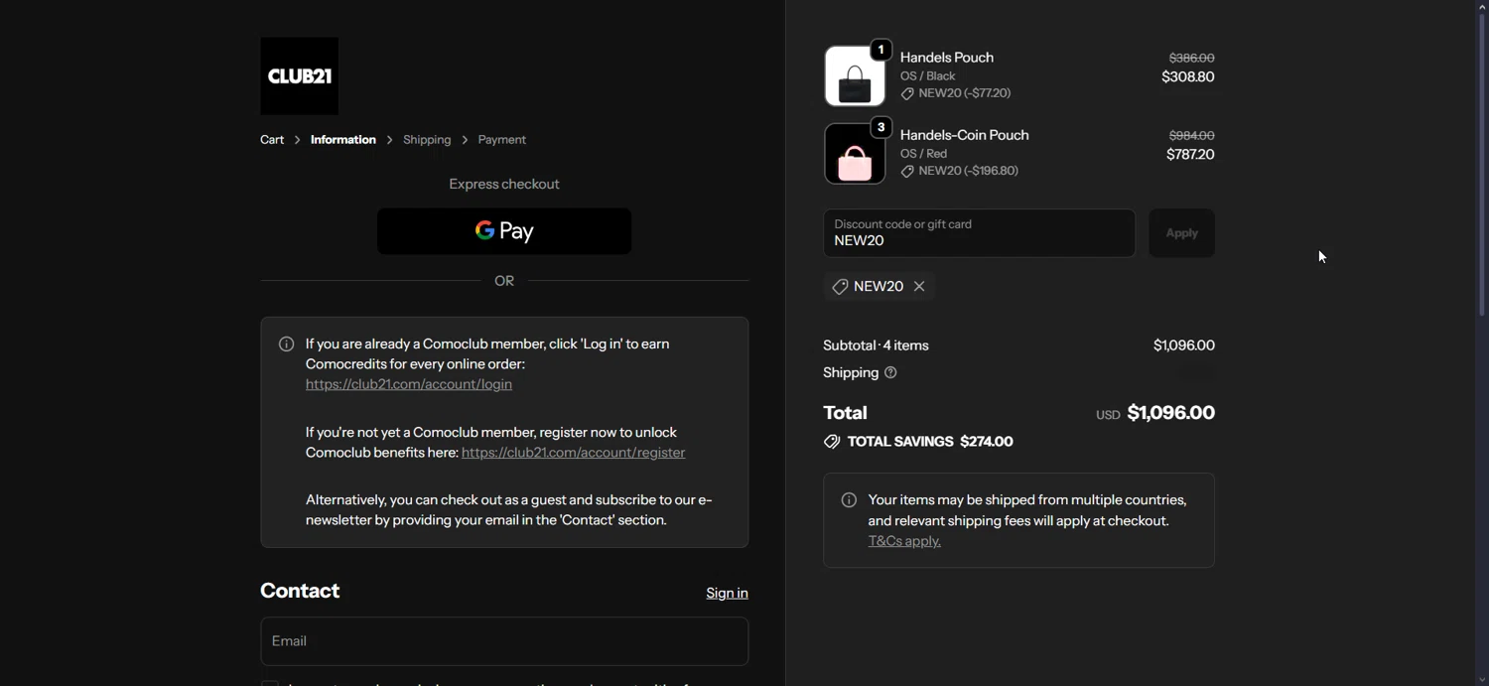Click the Handels-Coin Pouch $787.20 price
This screenshot has width=1489, height=686.
point(1190,155)
